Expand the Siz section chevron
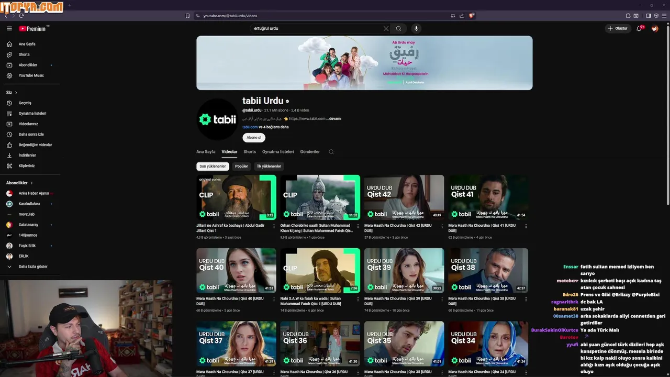 [16, 93]
